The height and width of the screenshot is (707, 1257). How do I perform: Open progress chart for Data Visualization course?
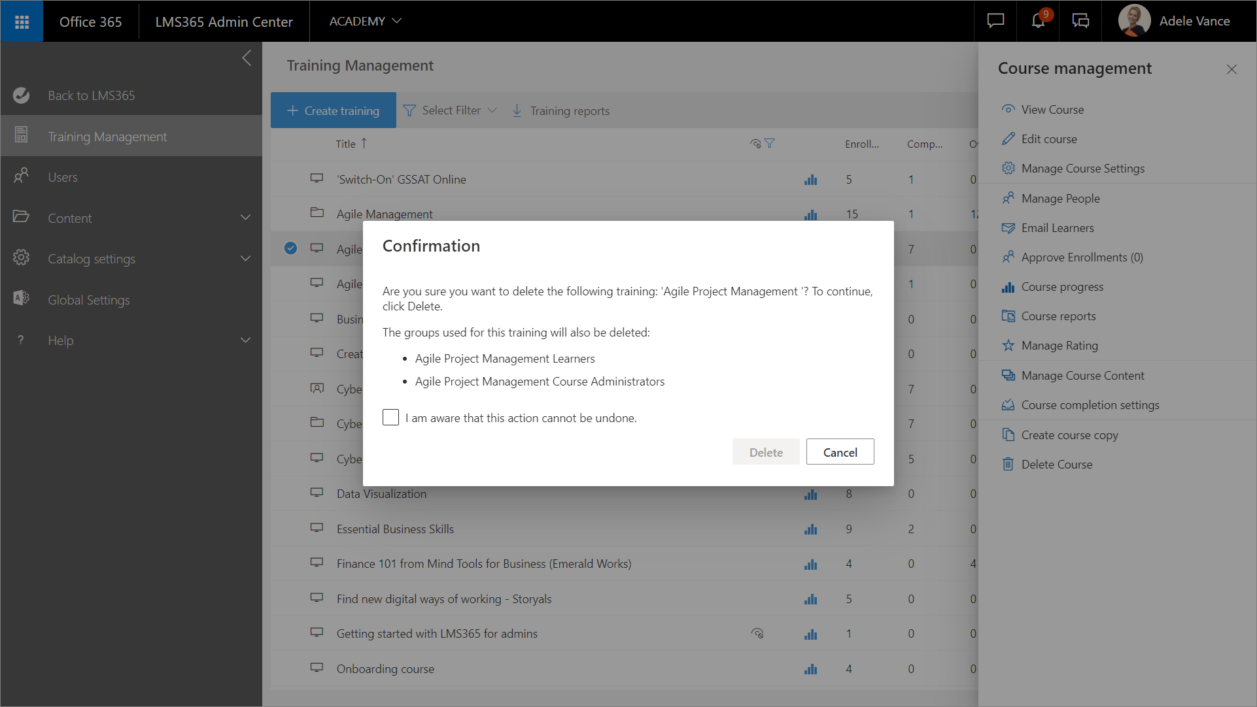click(x=810, y=495)
